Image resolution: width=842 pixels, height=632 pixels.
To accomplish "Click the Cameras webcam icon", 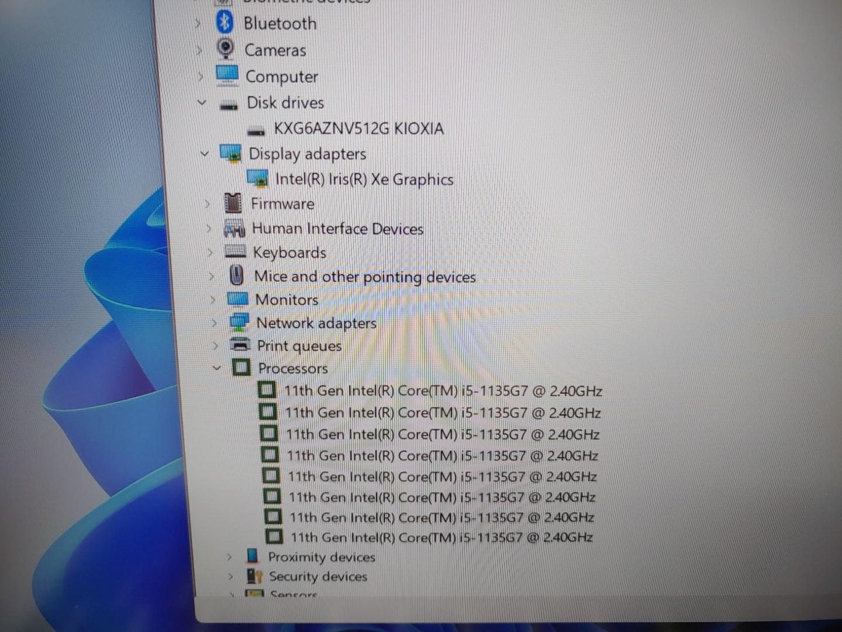I will click(225, 49).
